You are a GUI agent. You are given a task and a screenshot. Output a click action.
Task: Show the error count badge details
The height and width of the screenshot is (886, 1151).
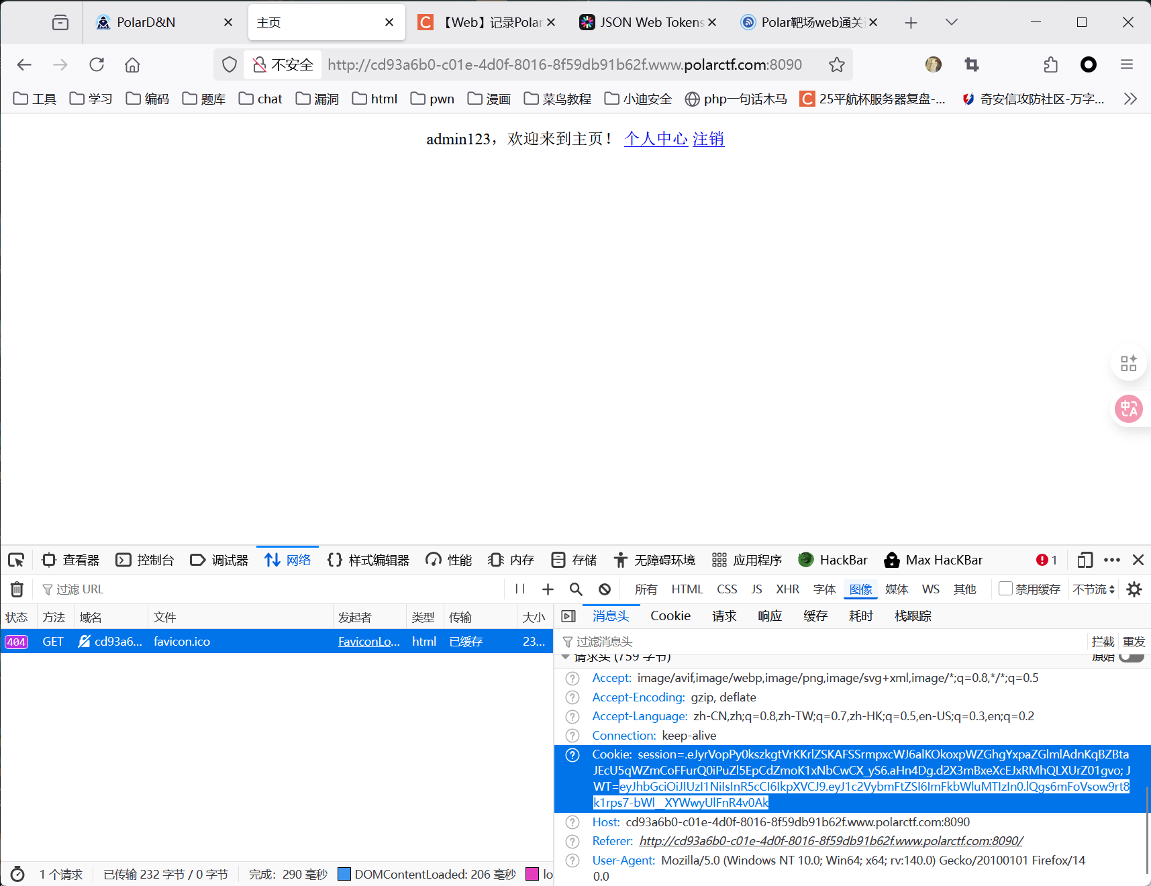click(1046, 560)
